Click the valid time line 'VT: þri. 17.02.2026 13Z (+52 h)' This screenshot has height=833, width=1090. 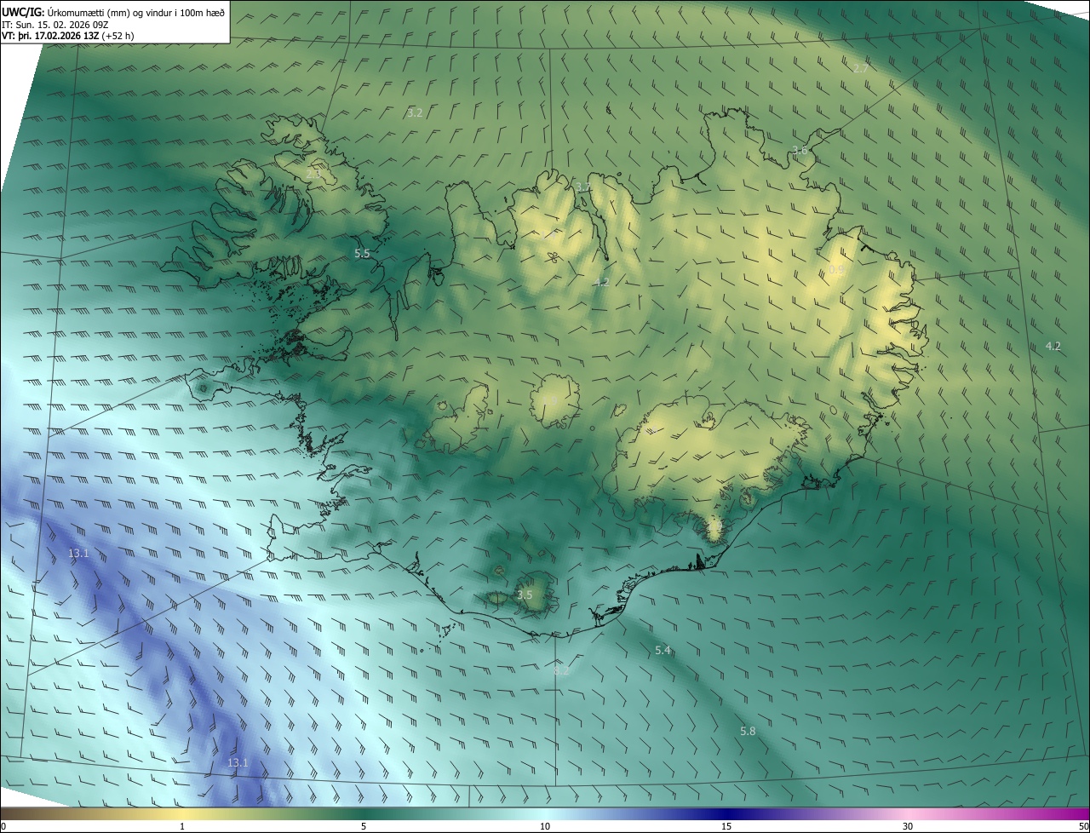click(67, 36)
